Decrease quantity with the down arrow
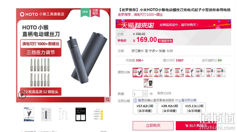The width and height of the screenshot is (237, 132). click(145, 95)
